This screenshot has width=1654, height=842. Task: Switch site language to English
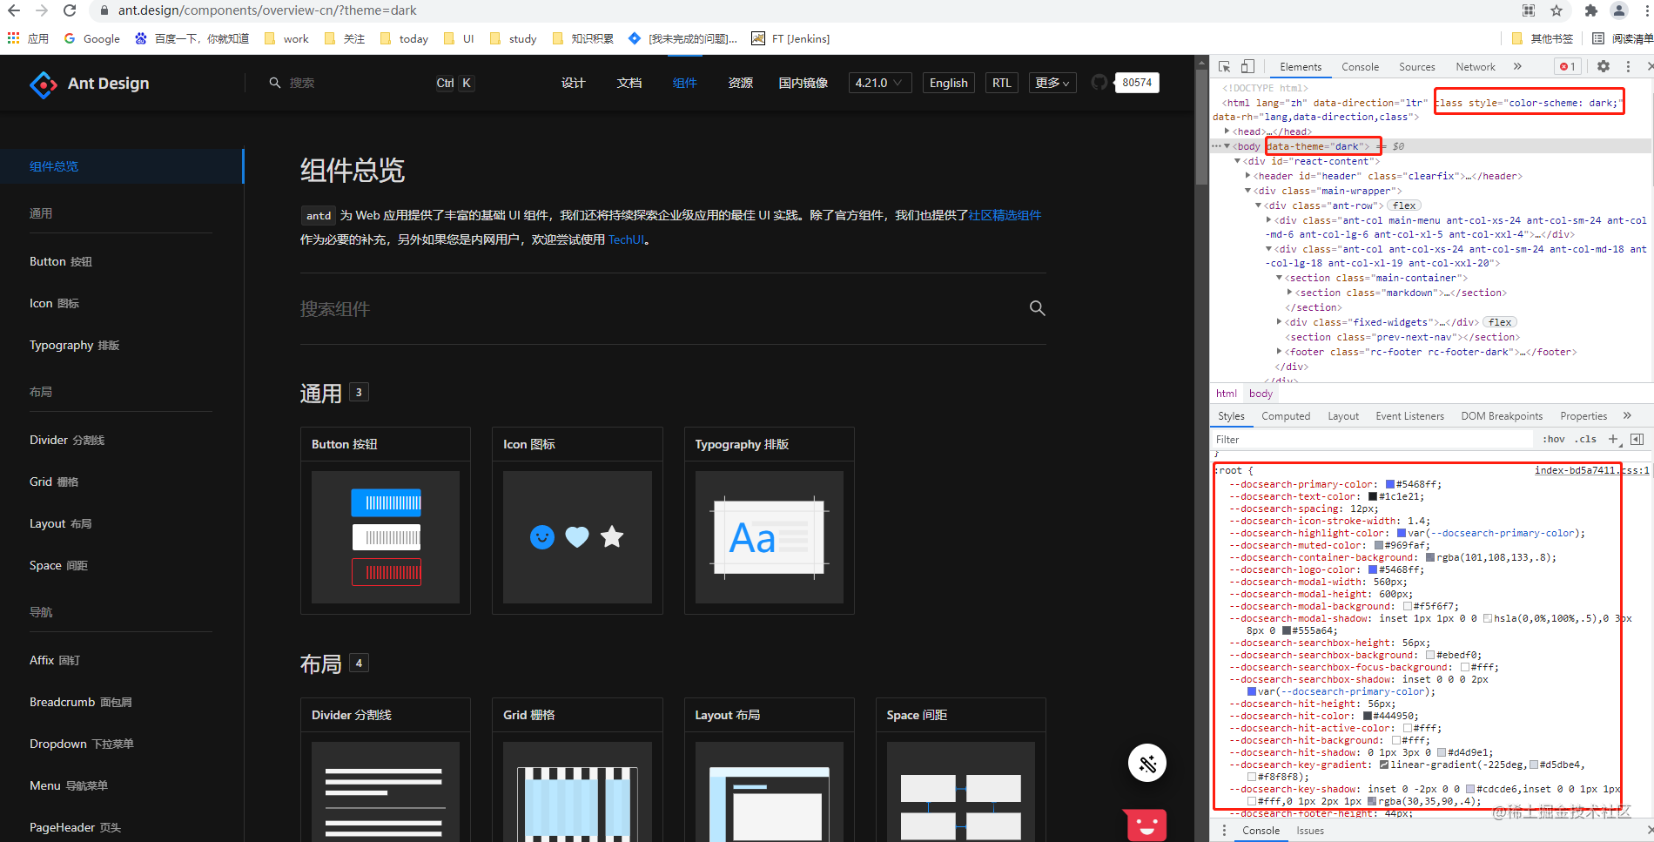[948, 83]
